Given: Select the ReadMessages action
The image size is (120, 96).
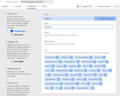Looking at the screenshot, I should click(20, 31).
